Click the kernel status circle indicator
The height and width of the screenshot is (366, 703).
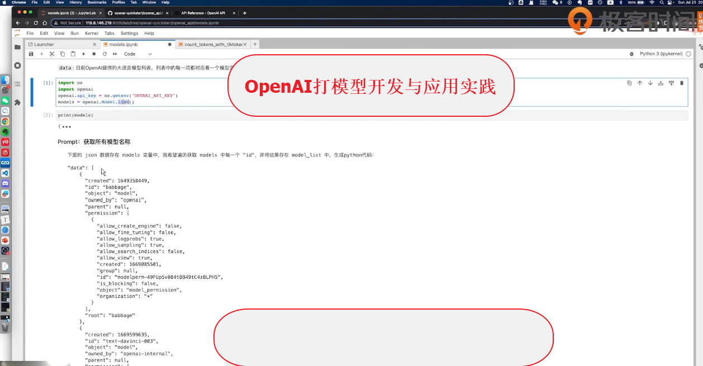[688, 54]
